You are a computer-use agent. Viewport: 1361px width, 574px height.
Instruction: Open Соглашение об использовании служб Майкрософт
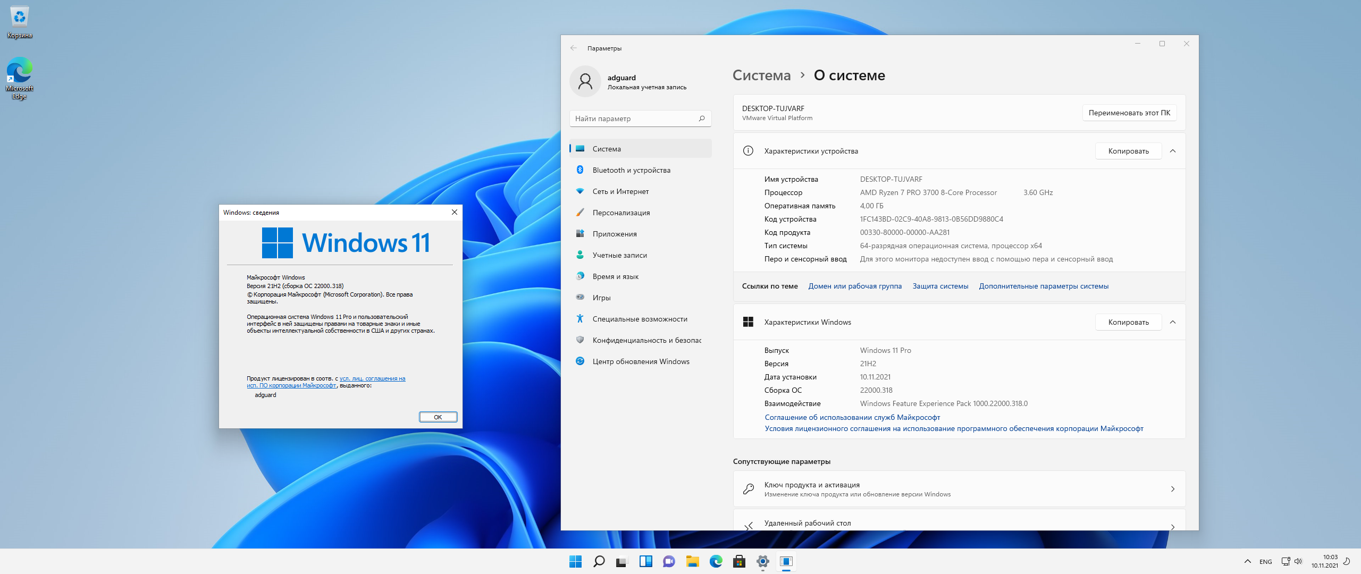(852, 417)
